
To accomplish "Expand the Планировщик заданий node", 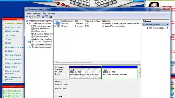I will 30,26.
